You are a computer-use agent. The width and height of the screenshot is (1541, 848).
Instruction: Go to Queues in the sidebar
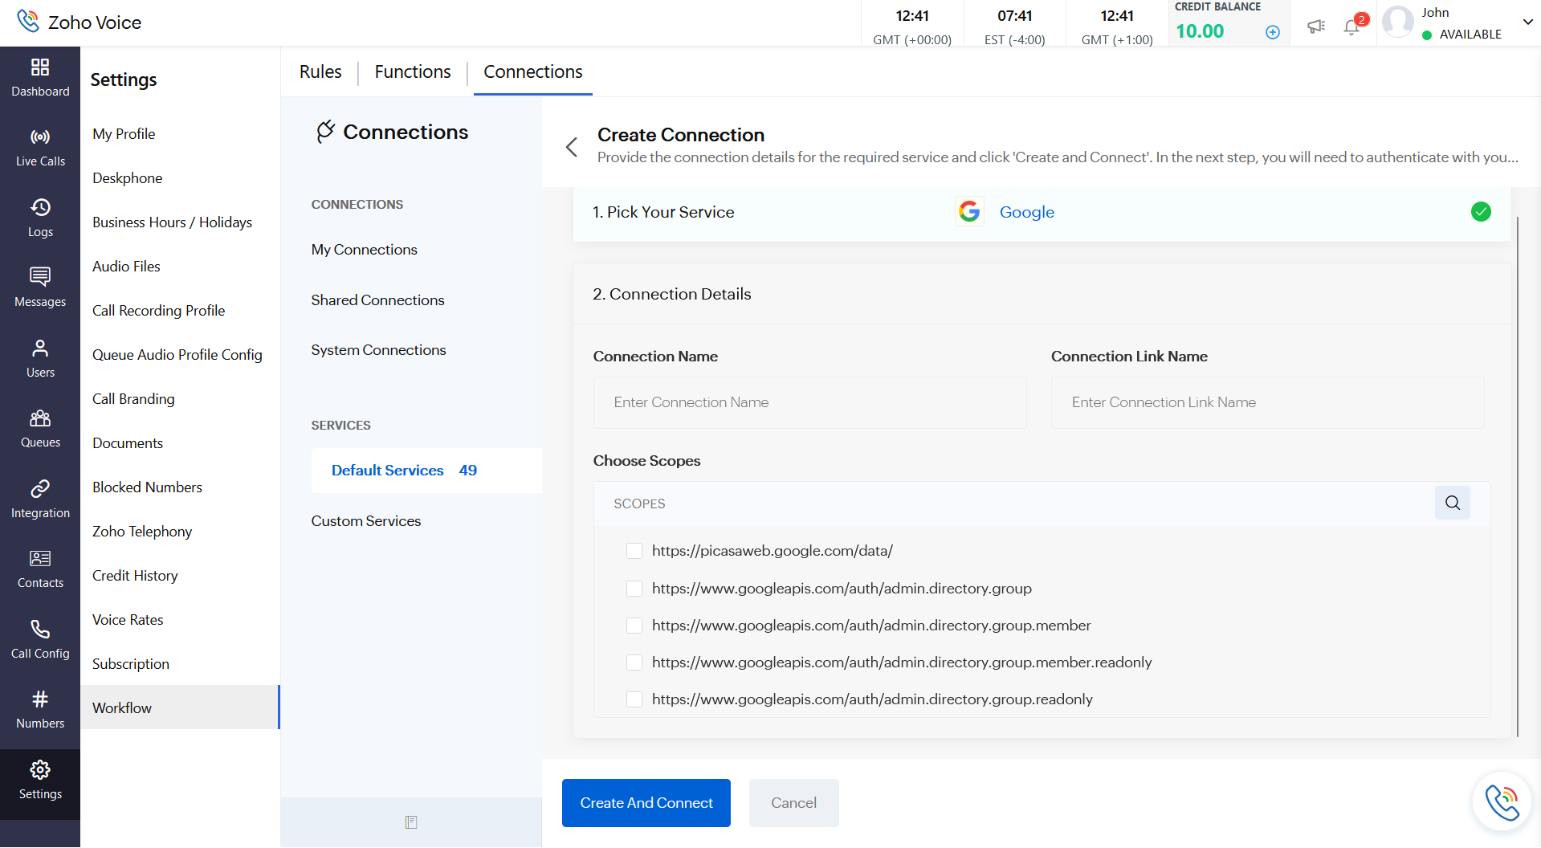click(40, 429)
